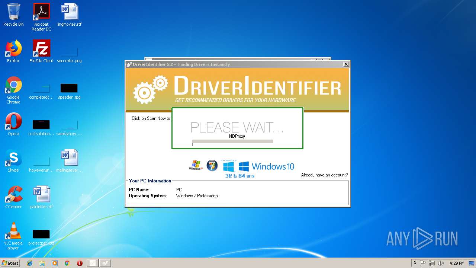The width and height of the screenshot is (476, 268).
Task: Open Windows Media Player taskbar icon
Action: click(x=55, y=263)
